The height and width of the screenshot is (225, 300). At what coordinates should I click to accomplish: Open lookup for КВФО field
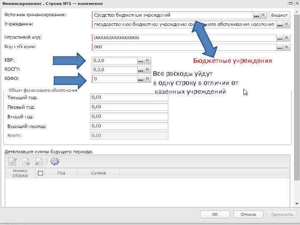141,79
